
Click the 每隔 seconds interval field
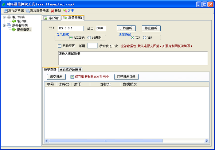92,46
